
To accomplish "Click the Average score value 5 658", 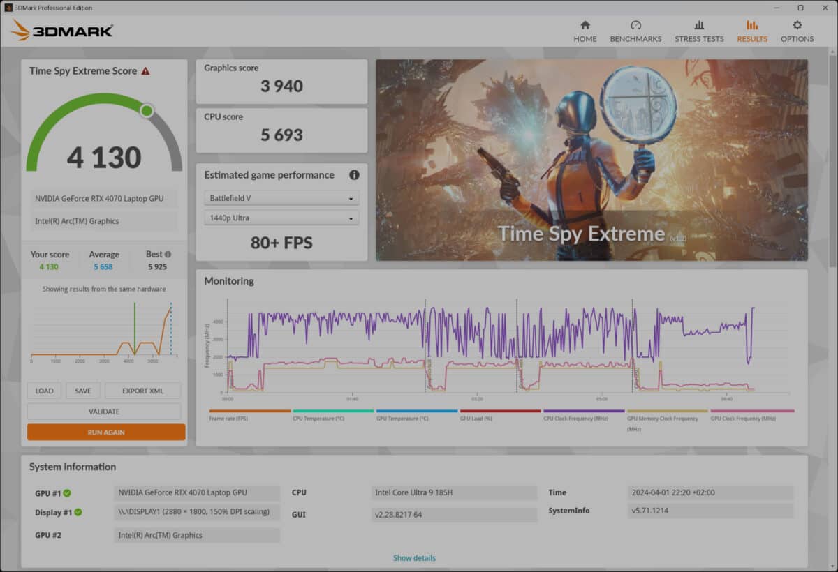I will [103, 267].
